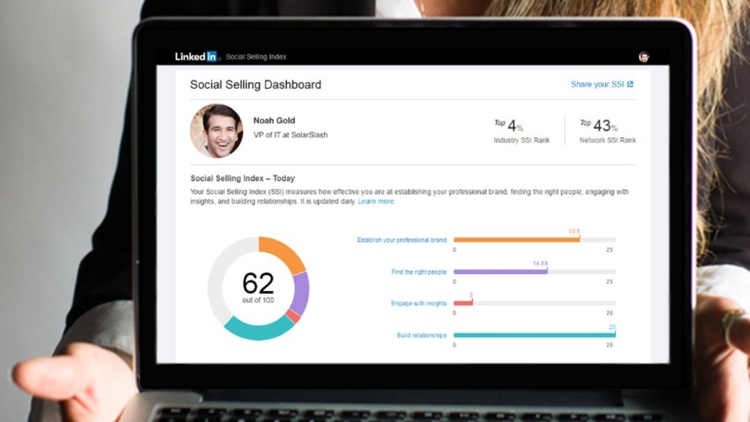Viewport: 750px width, 422px height.
Task: Click the orange professional brand progress bar
Action: 517,240
